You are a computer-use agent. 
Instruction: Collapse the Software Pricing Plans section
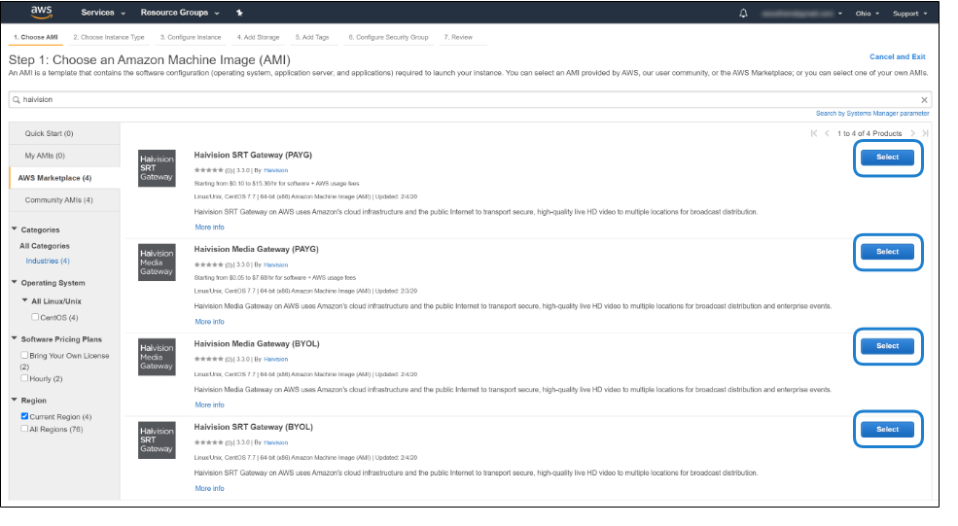pos(14,338)
